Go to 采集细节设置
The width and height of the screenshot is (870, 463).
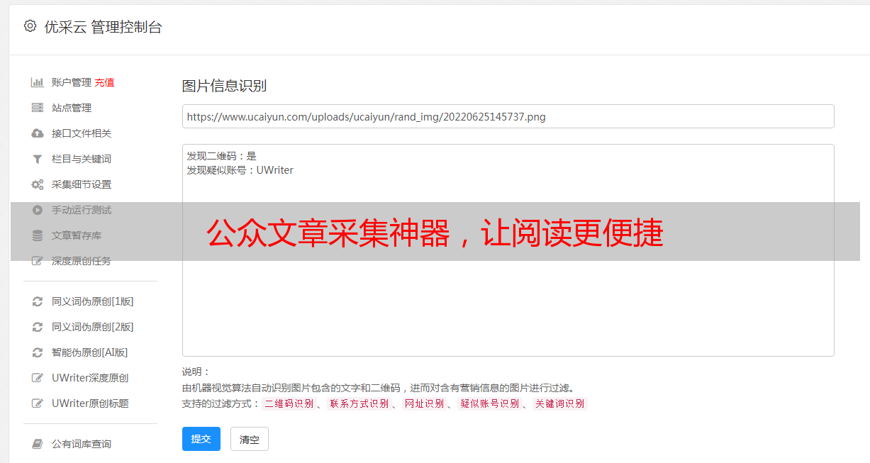tap(82, 184)
